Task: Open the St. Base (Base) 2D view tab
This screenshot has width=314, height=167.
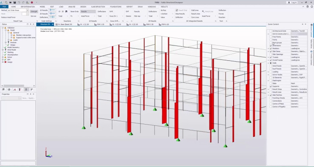Action: [64, 24]
